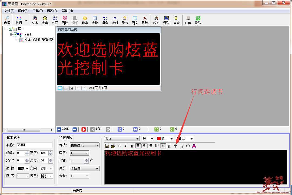Click the blue minus zoom button

(75, 129)
